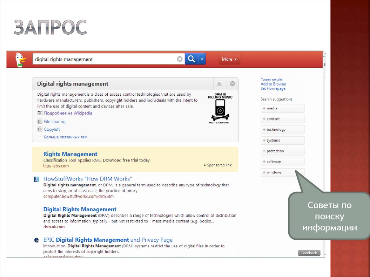The height and width of the screenshot is (277, 370).
Task: Add the media search suggestion
Action: coord(283,108)
